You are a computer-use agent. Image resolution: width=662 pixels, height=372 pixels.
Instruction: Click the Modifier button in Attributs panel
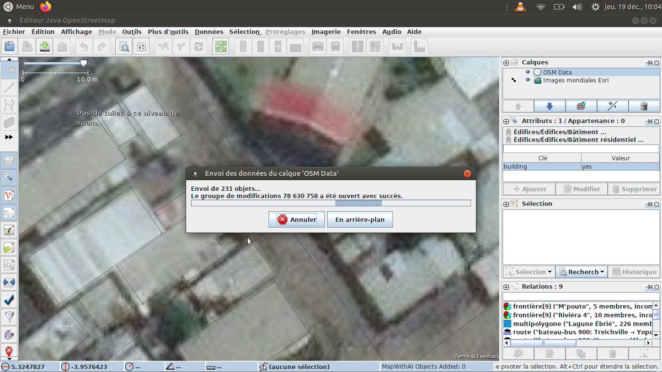coord(581,189)
